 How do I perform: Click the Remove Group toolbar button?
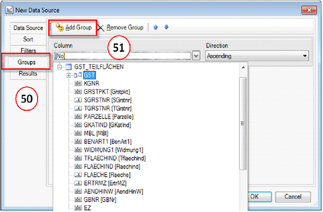(120, 28)
